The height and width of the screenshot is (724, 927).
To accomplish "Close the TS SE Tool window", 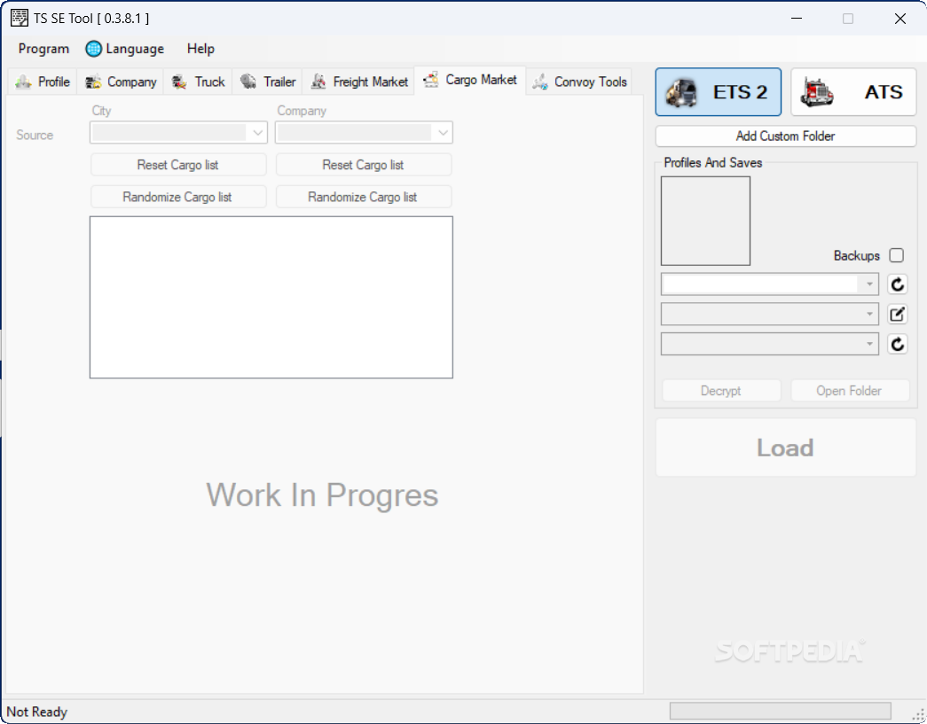I will pyautogui.click(x=900, y=19).
